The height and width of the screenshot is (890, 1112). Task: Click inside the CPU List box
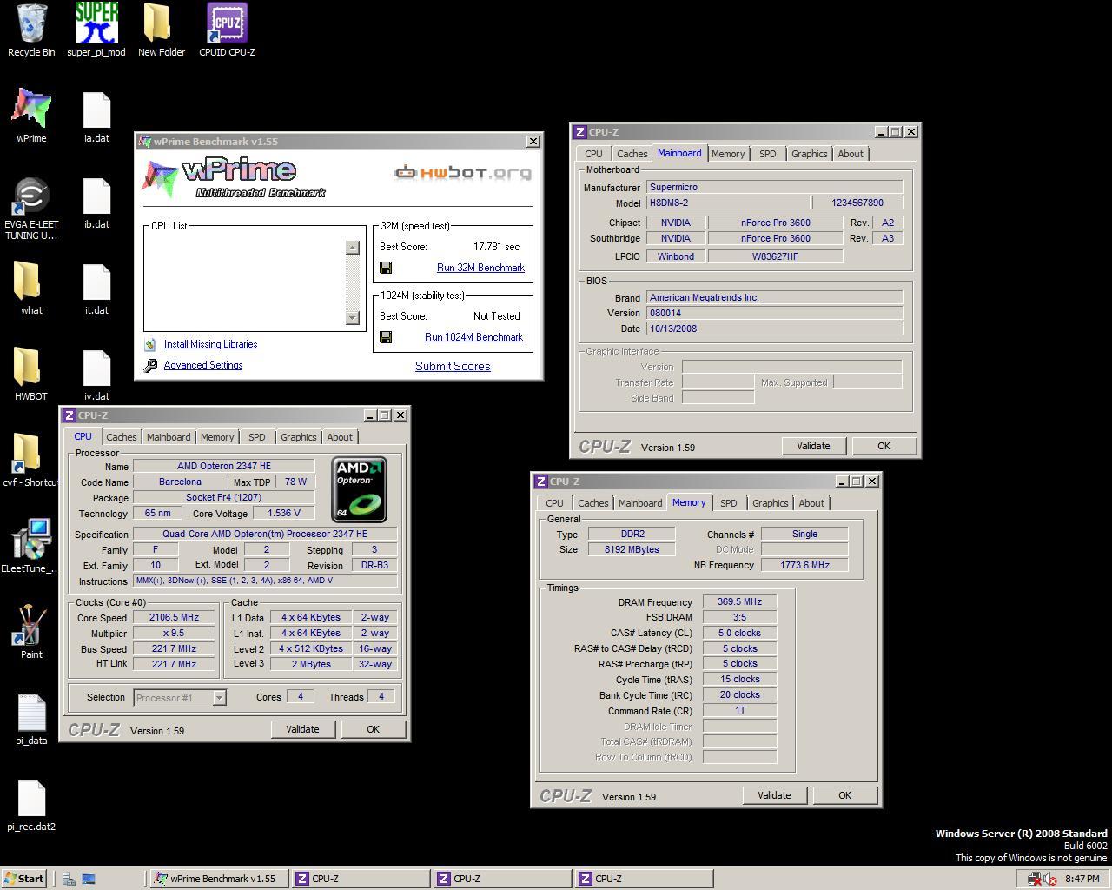click(245, 282)
